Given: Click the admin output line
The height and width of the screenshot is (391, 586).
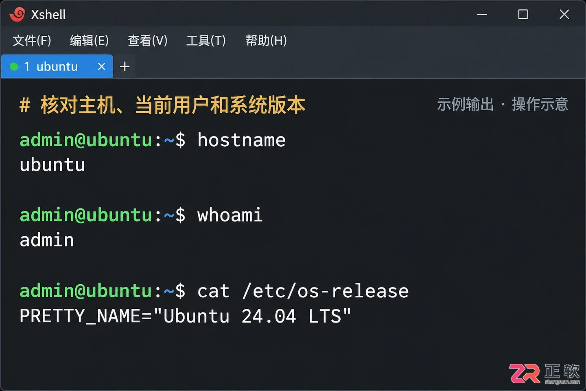Looking at the screenshot, I should [47, 240].
